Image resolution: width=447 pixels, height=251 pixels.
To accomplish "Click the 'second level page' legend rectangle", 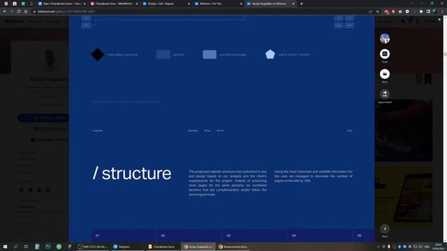I will (x=210, y=54).
